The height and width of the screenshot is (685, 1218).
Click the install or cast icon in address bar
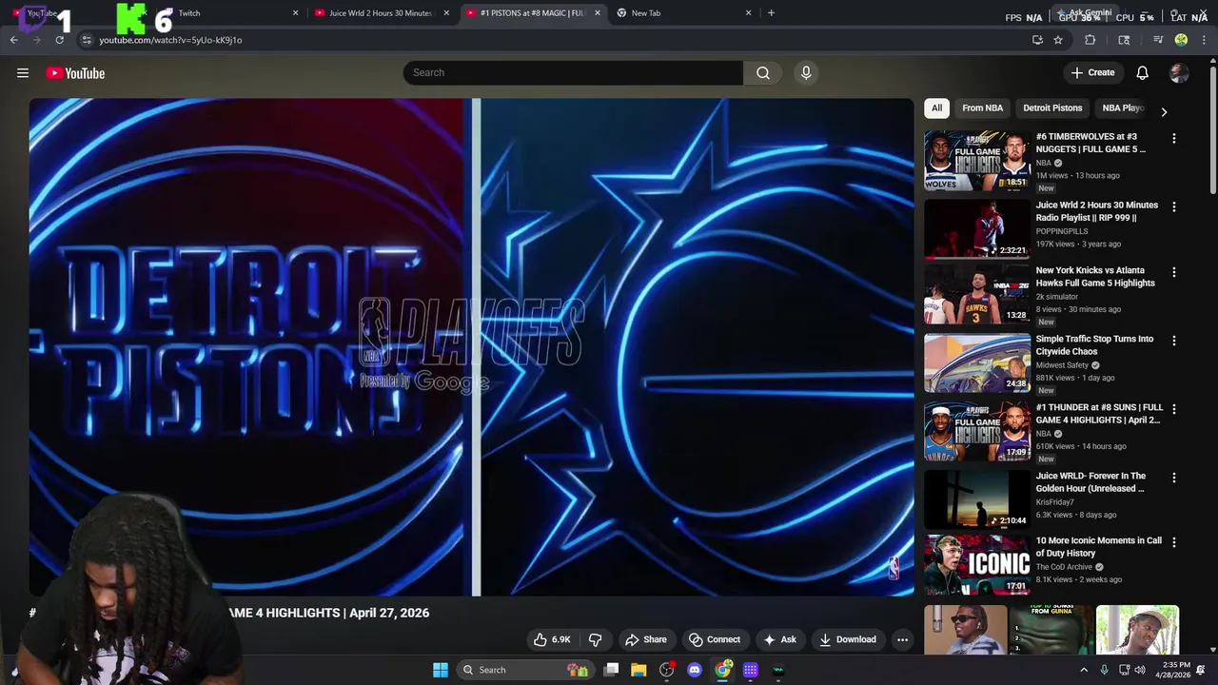[1037, 40]
